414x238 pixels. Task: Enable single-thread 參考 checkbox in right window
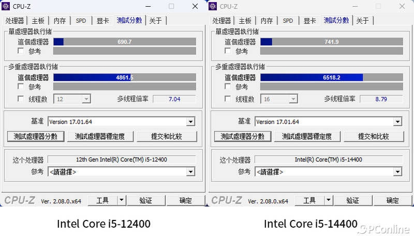pyautogui.click(x=228, y=51)
